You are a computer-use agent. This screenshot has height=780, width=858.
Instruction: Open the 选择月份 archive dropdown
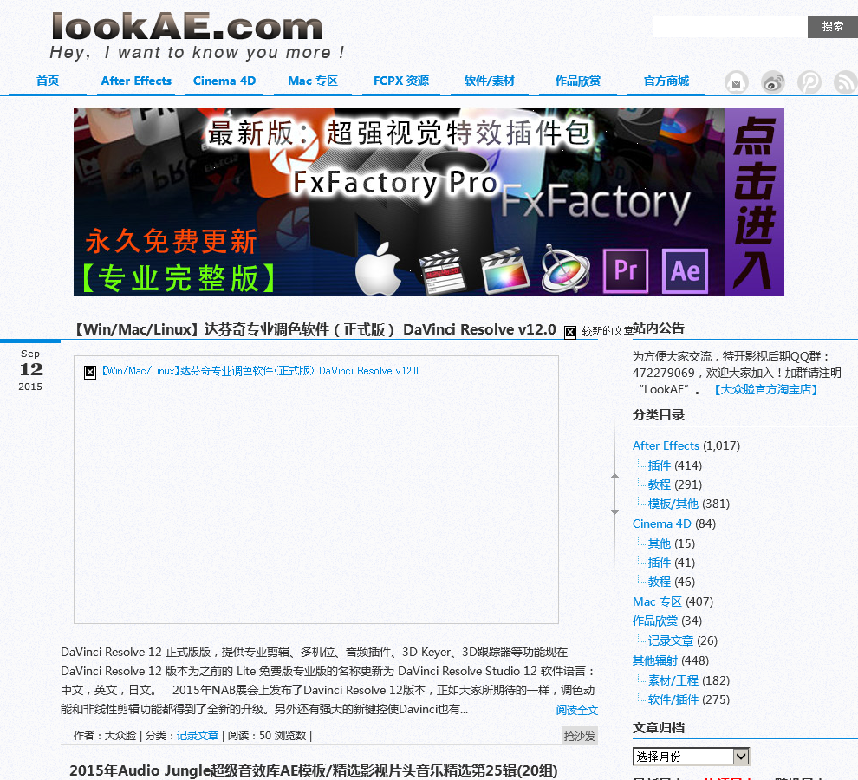pos(691,757)
